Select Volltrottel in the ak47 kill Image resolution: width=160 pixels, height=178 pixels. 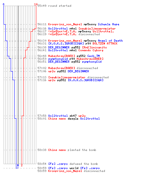(x=58, y=116)
